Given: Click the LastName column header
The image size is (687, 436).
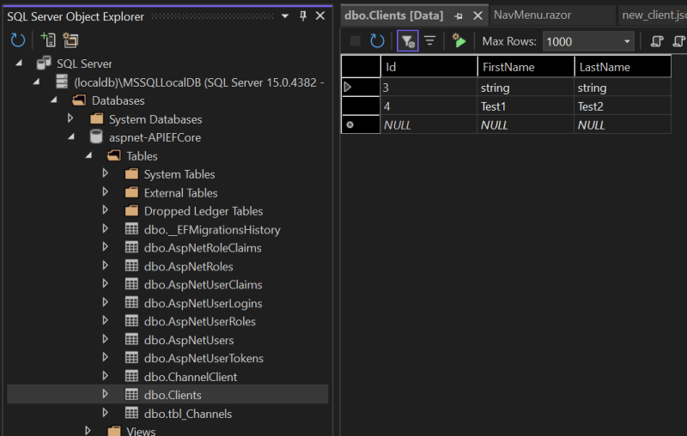Looking at the screenshot, I should [x=623, y=67].
